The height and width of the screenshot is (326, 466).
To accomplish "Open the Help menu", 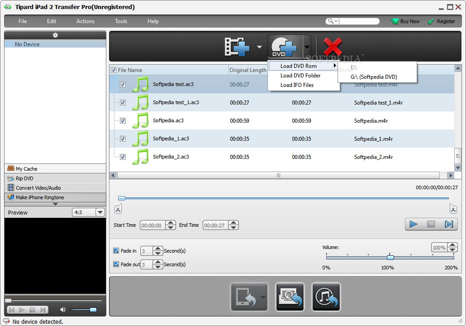I will [x=153, y=21].
